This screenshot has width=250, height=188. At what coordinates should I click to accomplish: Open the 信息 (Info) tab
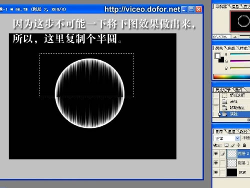click(x=235, y=7)
